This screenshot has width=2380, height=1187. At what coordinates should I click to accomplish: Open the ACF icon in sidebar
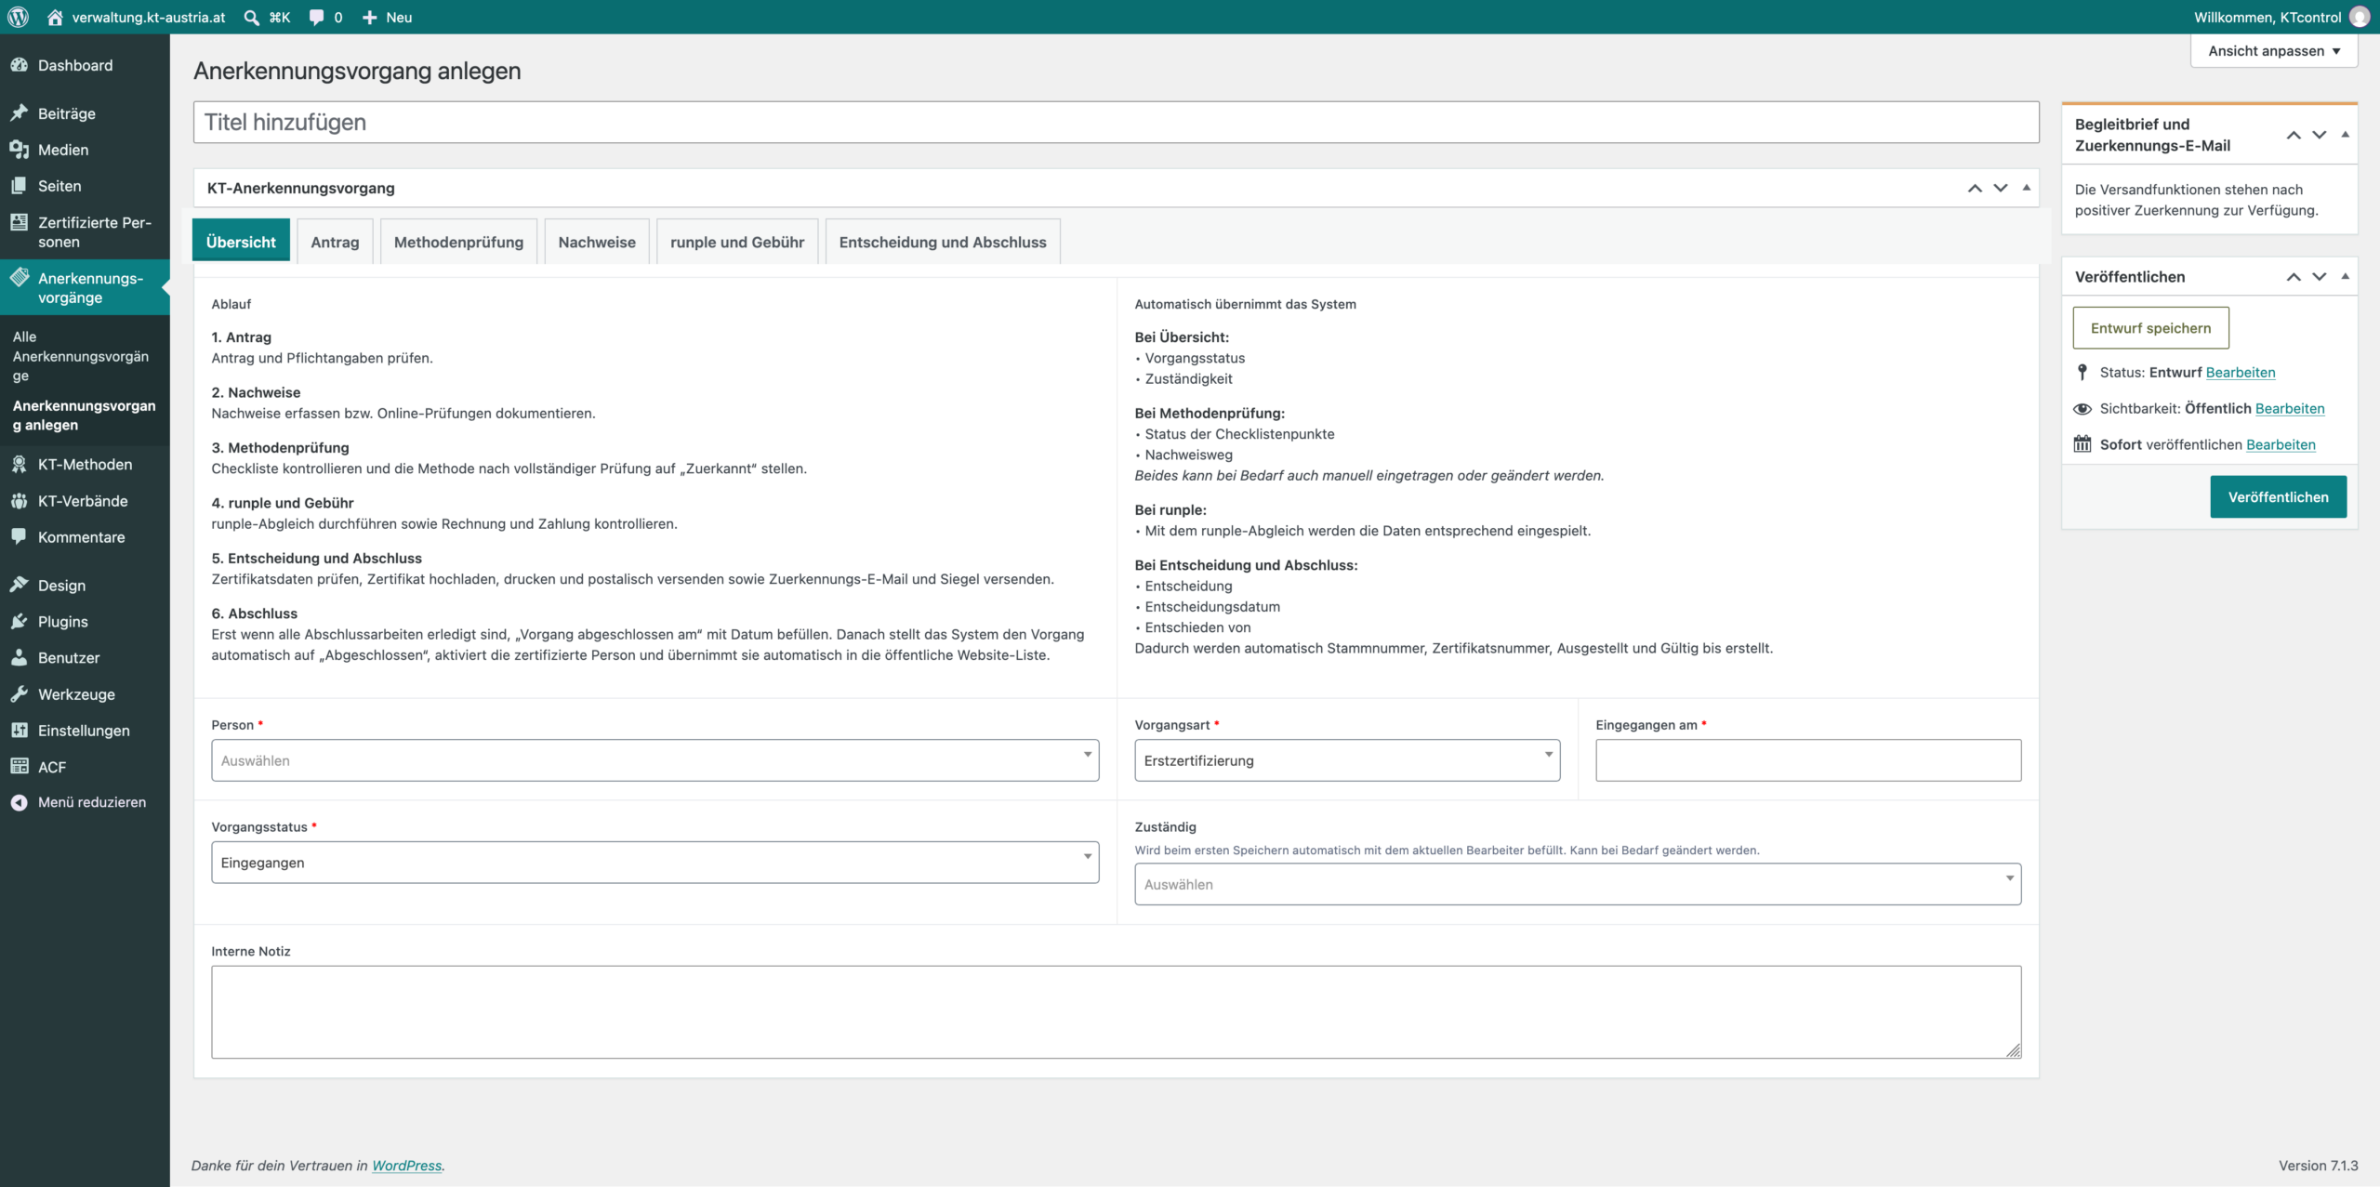20,766
